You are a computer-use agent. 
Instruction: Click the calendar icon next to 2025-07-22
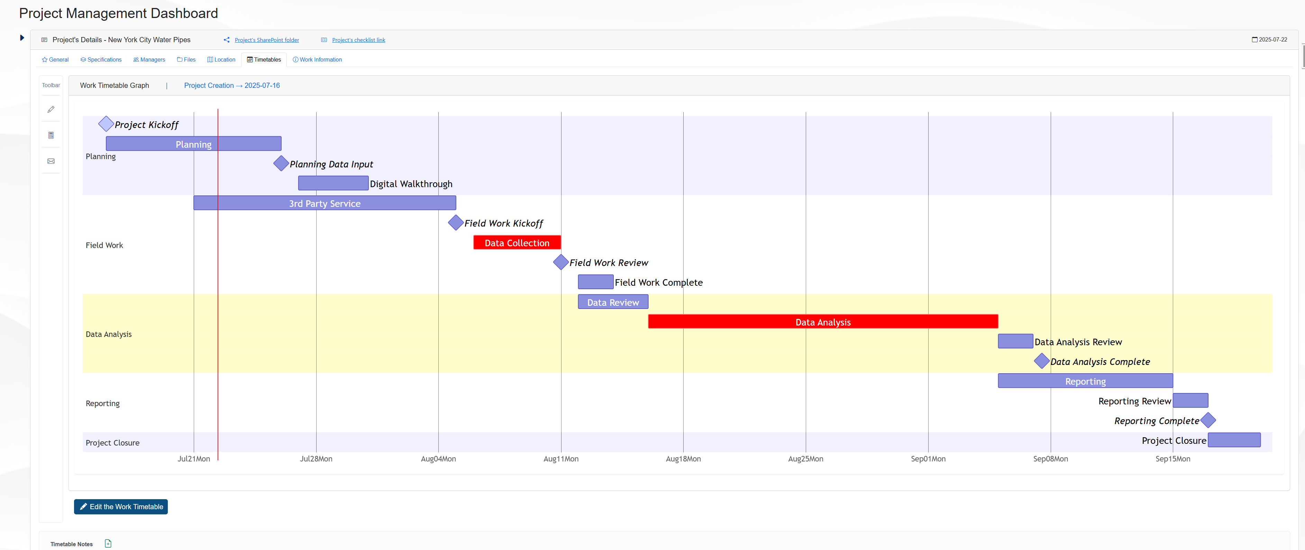[x=1254, y=39]
